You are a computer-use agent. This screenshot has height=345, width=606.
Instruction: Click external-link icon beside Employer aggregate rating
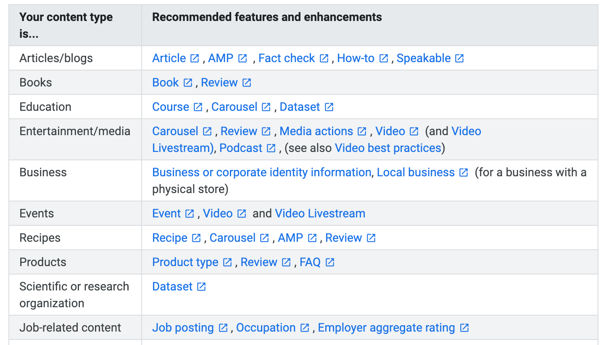464,328
